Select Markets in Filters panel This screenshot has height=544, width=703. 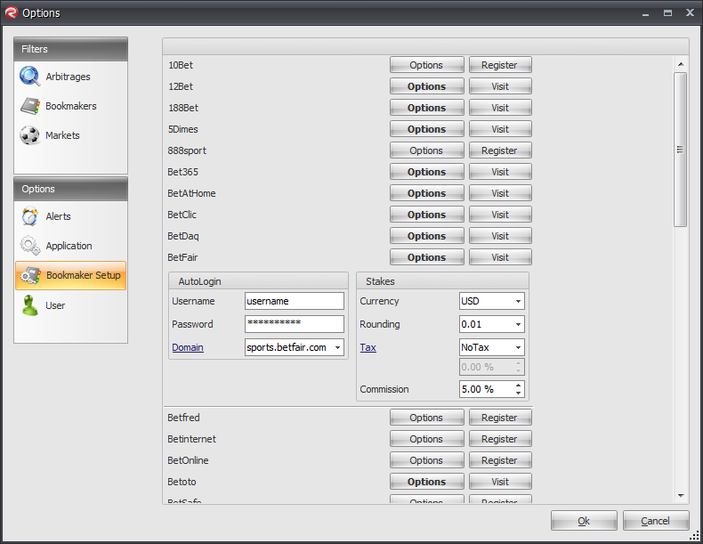pyautogui.click(x=63, y=135)
